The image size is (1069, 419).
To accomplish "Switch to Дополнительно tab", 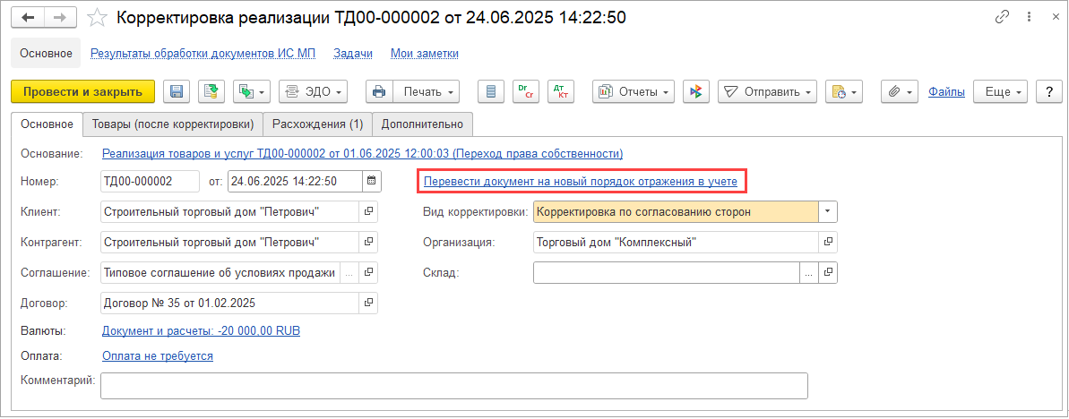I will (423, 124).
